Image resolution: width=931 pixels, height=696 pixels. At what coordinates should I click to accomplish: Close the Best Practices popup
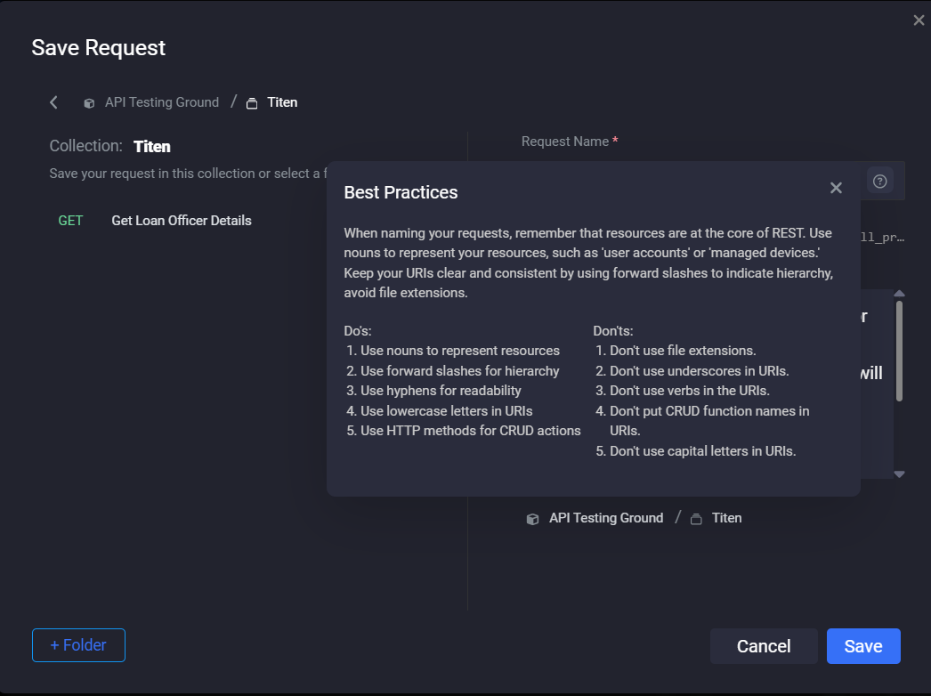835,188
